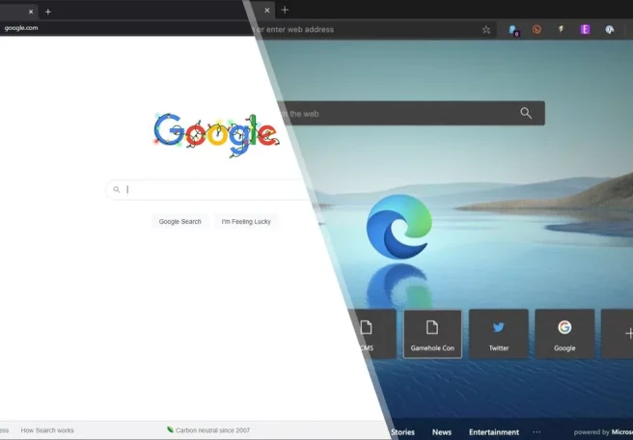Click the favorites star icon in address bar
This screenshot has height=440, width=633.
[485, 30]
